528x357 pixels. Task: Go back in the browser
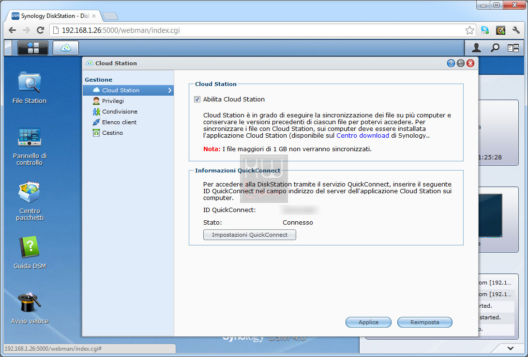point(12,30)
